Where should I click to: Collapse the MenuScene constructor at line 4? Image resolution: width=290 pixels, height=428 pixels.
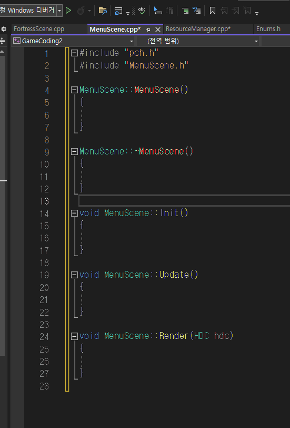(x=74, y=90)
